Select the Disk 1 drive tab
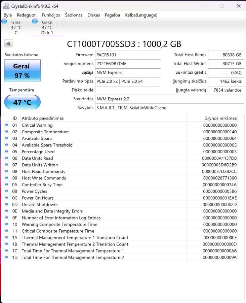 point(47,27)
